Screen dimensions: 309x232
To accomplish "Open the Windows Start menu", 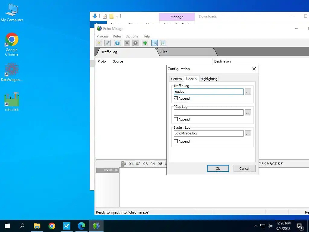I will 7,226.
